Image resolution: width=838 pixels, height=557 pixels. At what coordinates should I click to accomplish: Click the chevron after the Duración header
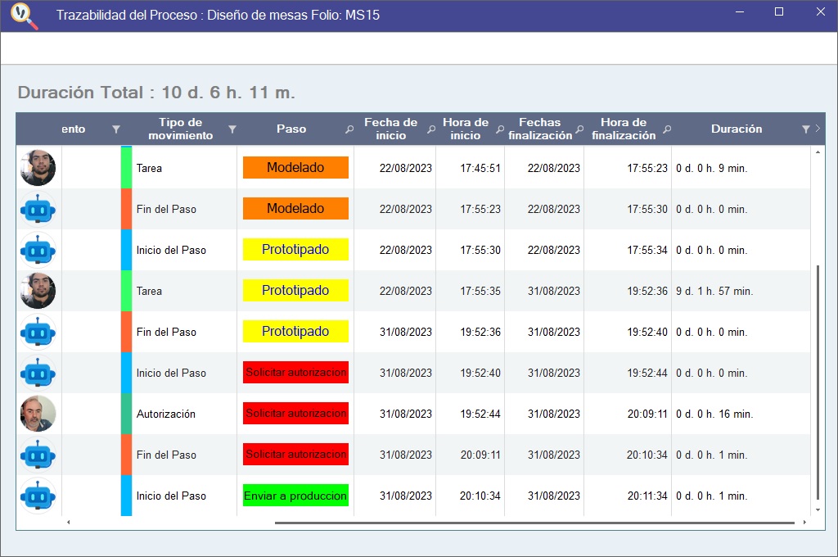(818, 129)
